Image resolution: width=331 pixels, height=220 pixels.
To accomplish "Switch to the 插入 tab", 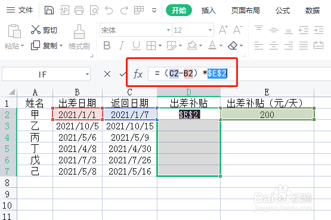I will pos(208,10).
